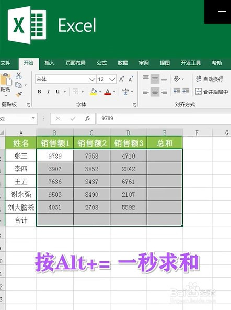Switch to the 审阅 tab

[x=144, y=63]
